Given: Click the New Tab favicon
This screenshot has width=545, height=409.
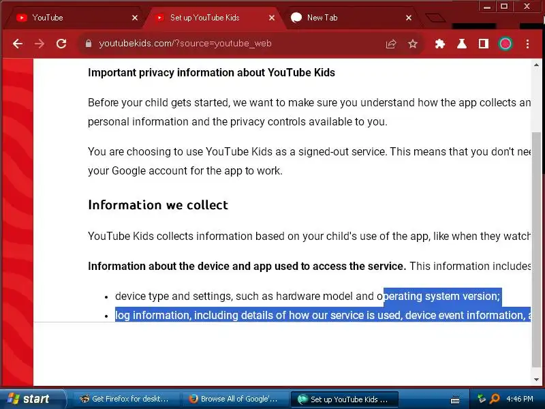Looking at the screenshot, I should 296,18.
